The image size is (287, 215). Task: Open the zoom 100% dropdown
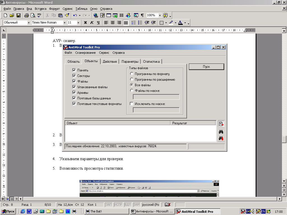160,15
